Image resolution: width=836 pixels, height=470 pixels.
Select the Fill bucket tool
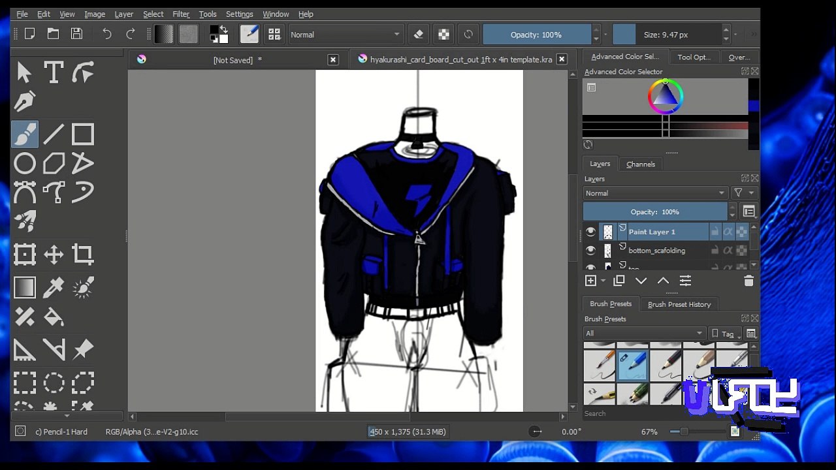tap(54, 317)
